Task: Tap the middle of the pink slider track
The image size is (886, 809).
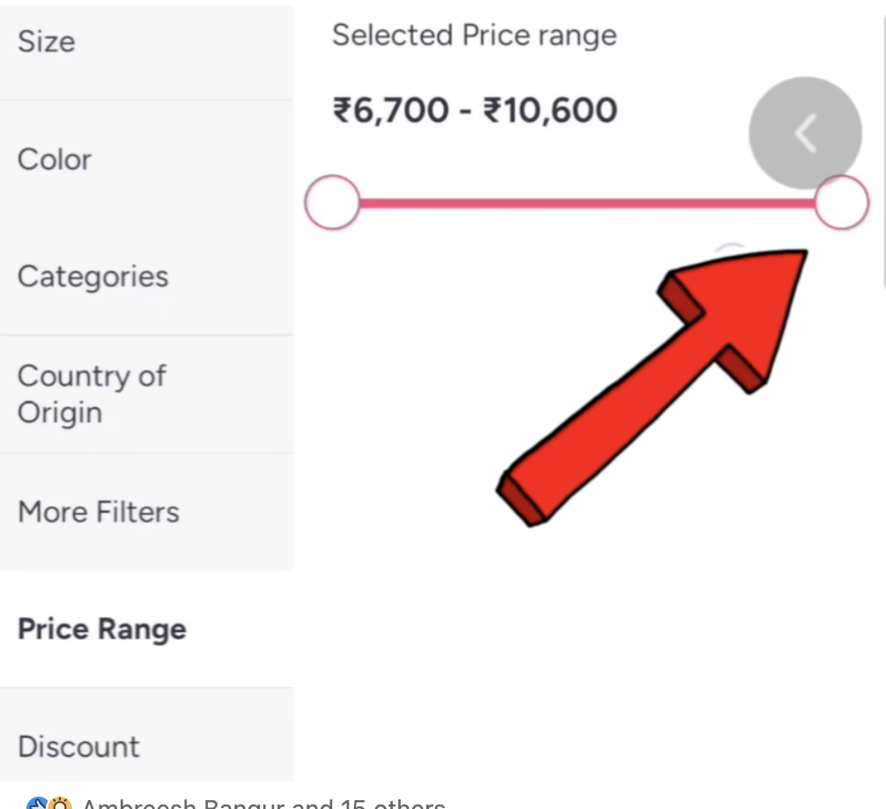Action: [586, 204]
